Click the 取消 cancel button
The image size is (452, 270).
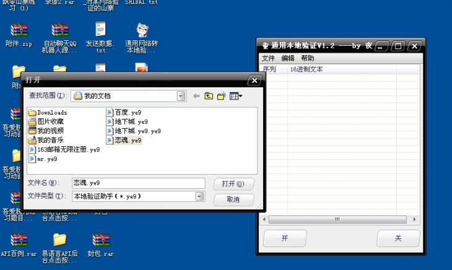(x=233, y=199)
